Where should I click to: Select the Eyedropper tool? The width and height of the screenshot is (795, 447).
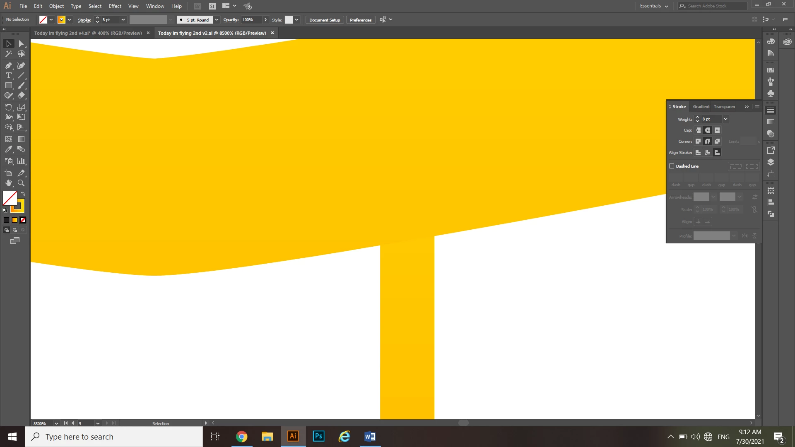point(8,149)
